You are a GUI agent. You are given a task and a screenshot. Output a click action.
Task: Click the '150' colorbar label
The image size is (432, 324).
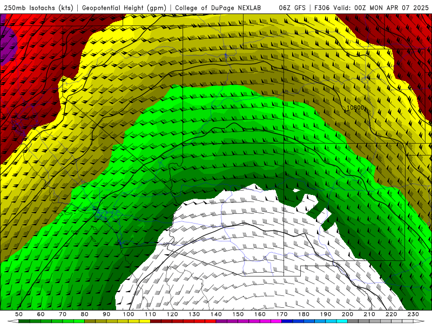(x=238, y=314)
